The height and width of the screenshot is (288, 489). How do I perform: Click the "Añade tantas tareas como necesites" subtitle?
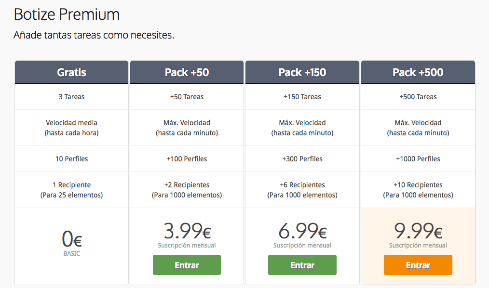[94, 35]
